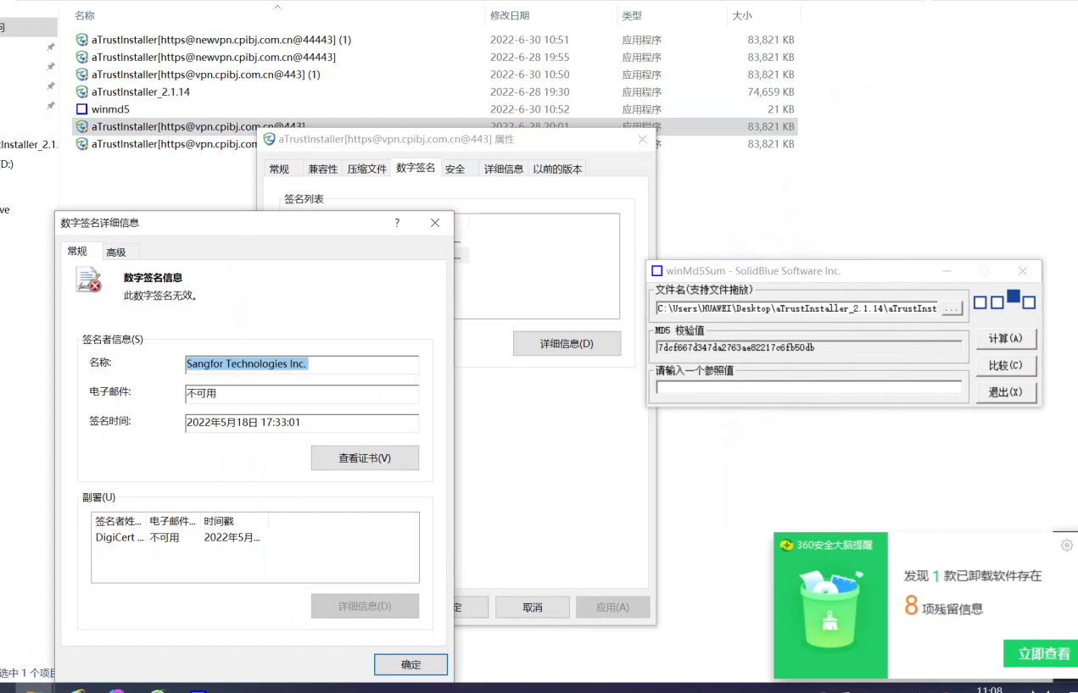Viewport: 1078px width, 693px height.
Task: Select the DigiCert countersignature row
Action: point(178,537)
